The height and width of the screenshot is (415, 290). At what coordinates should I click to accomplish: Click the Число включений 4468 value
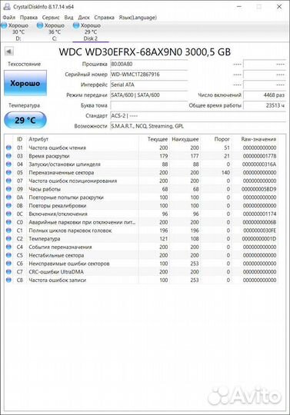tap(265, 95)
